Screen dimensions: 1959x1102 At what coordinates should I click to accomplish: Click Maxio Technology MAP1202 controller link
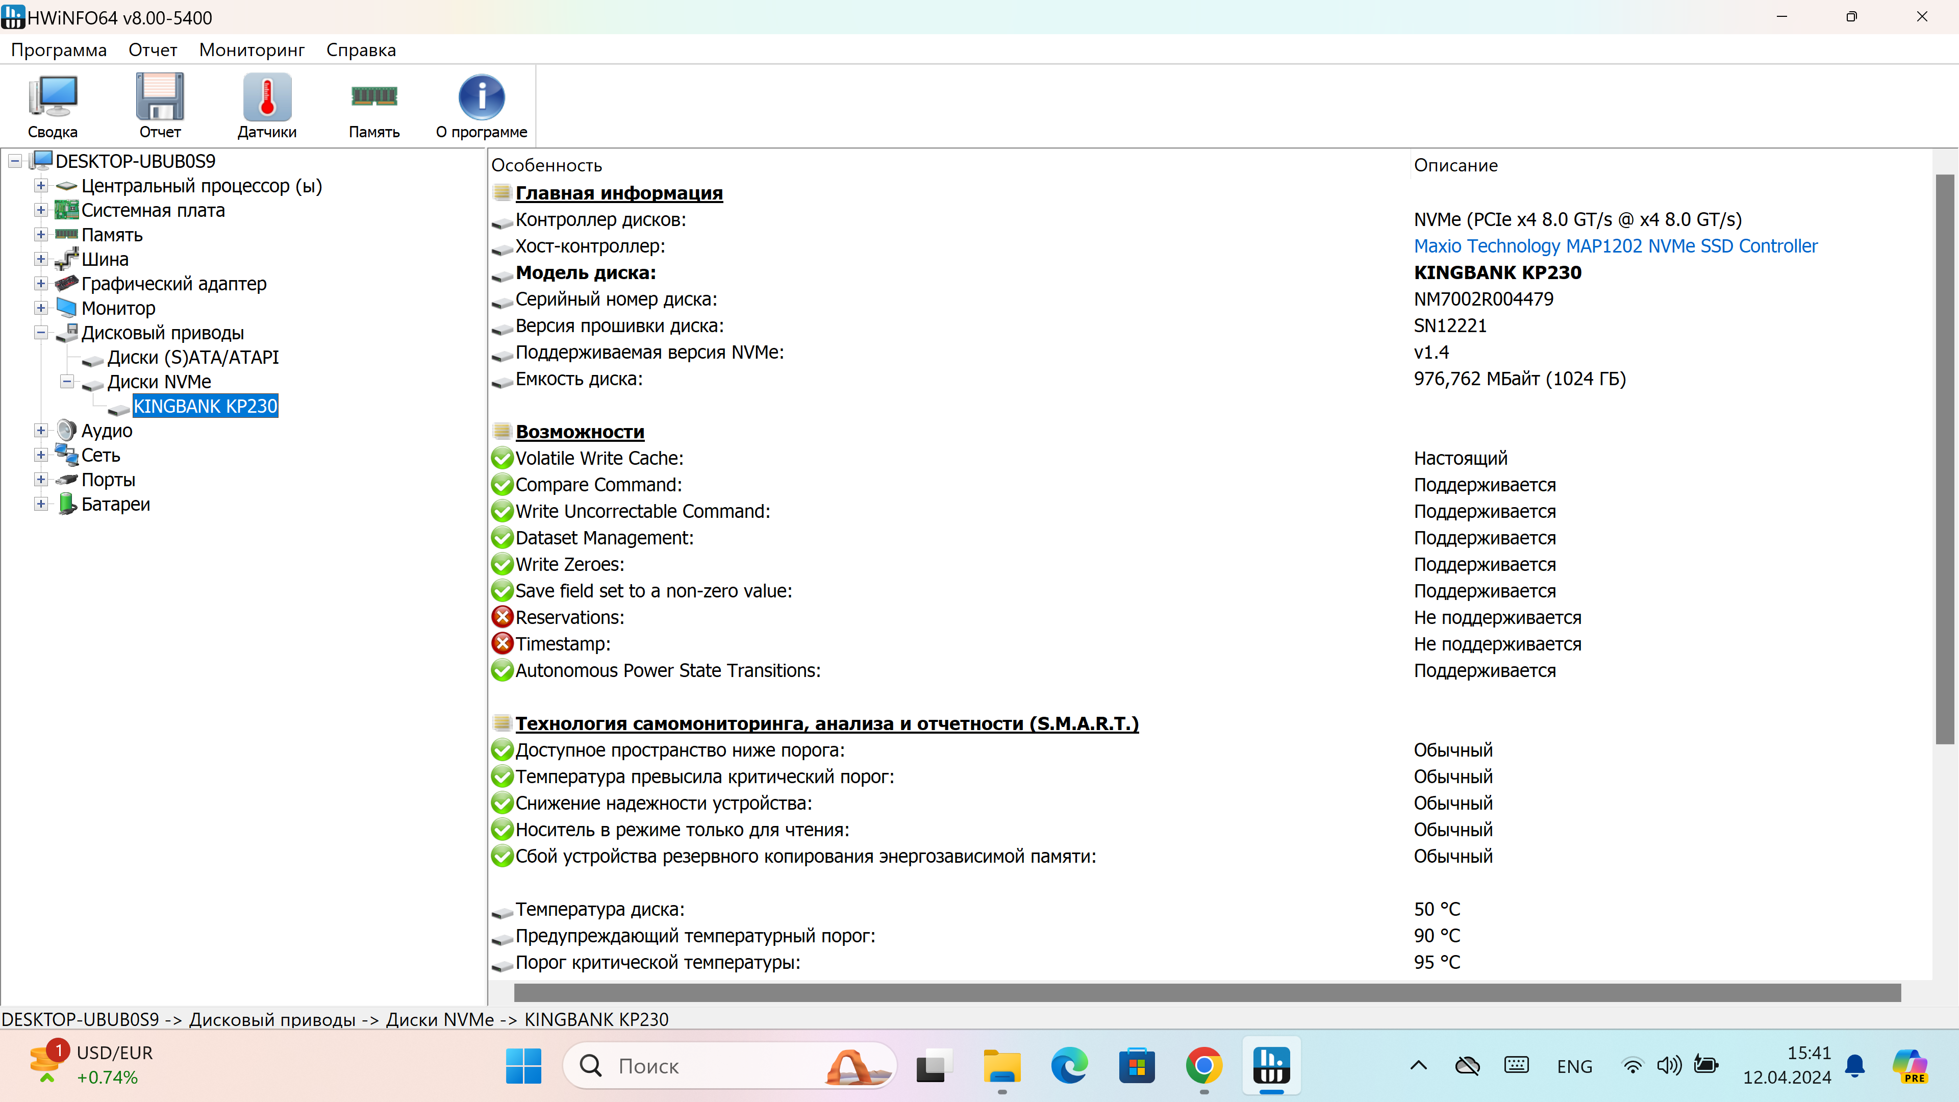point(1615,246)
